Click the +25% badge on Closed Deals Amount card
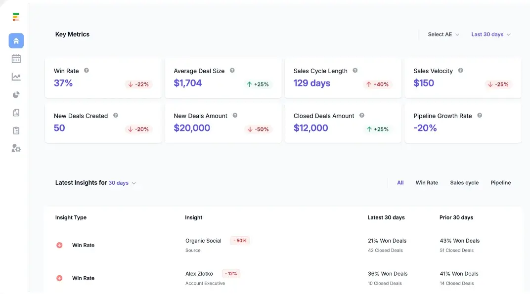Viewport: 530px width, 294px height. (378, 129)
